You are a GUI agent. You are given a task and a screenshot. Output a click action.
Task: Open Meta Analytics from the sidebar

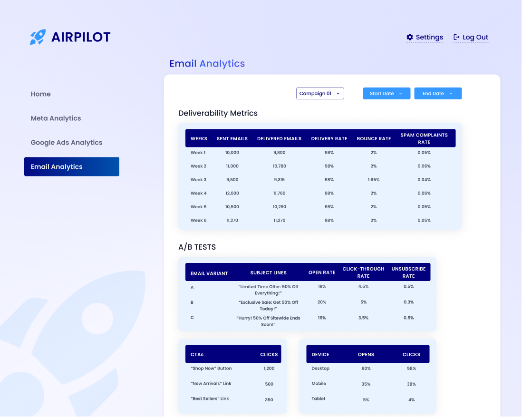[56, 118]
